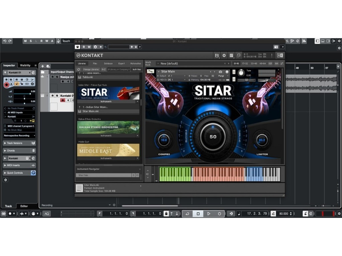
Task: Click the Sitar library banner thumbnail
Action: click(108, 93)
